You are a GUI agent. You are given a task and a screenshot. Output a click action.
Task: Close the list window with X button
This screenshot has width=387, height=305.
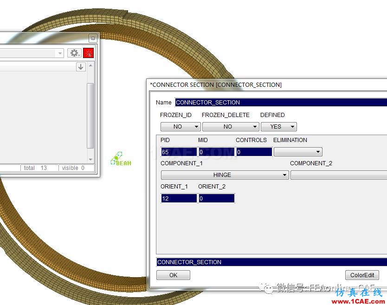[93, 38]
